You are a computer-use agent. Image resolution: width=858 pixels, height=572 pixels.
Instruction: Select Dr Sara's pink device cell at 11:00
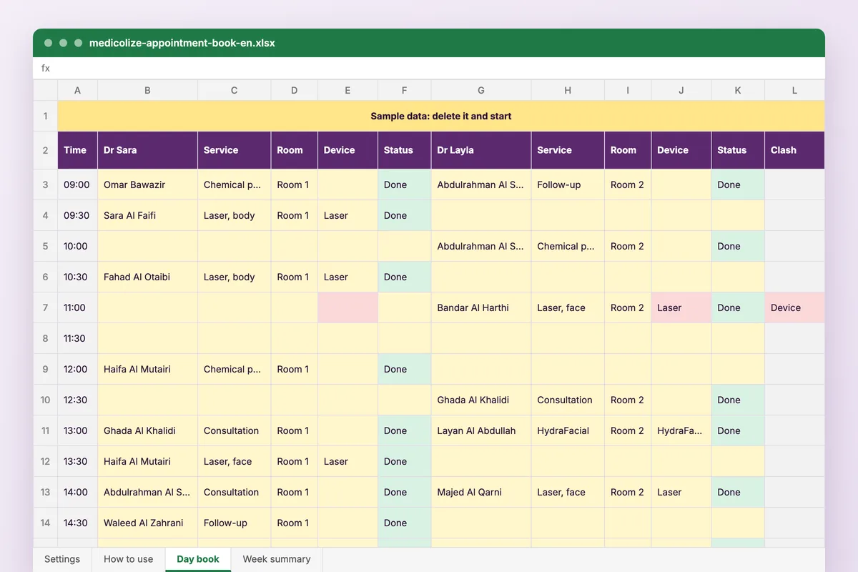pyautogui.click(x=347, y=307)
